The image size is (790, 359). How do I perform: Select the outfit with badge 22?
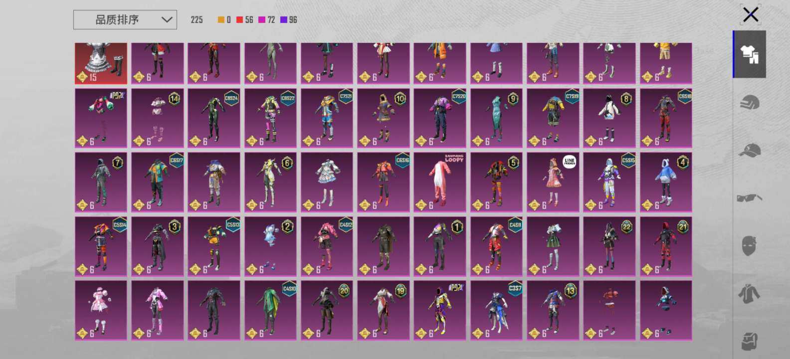click(609, 246)
